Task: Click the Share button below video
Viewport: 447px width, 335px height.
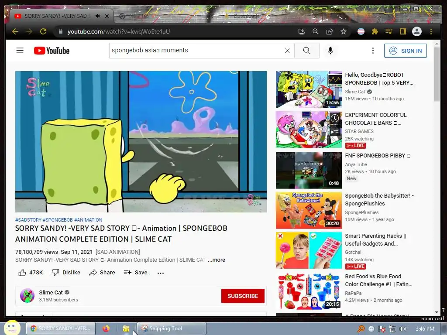Action: 102,273
